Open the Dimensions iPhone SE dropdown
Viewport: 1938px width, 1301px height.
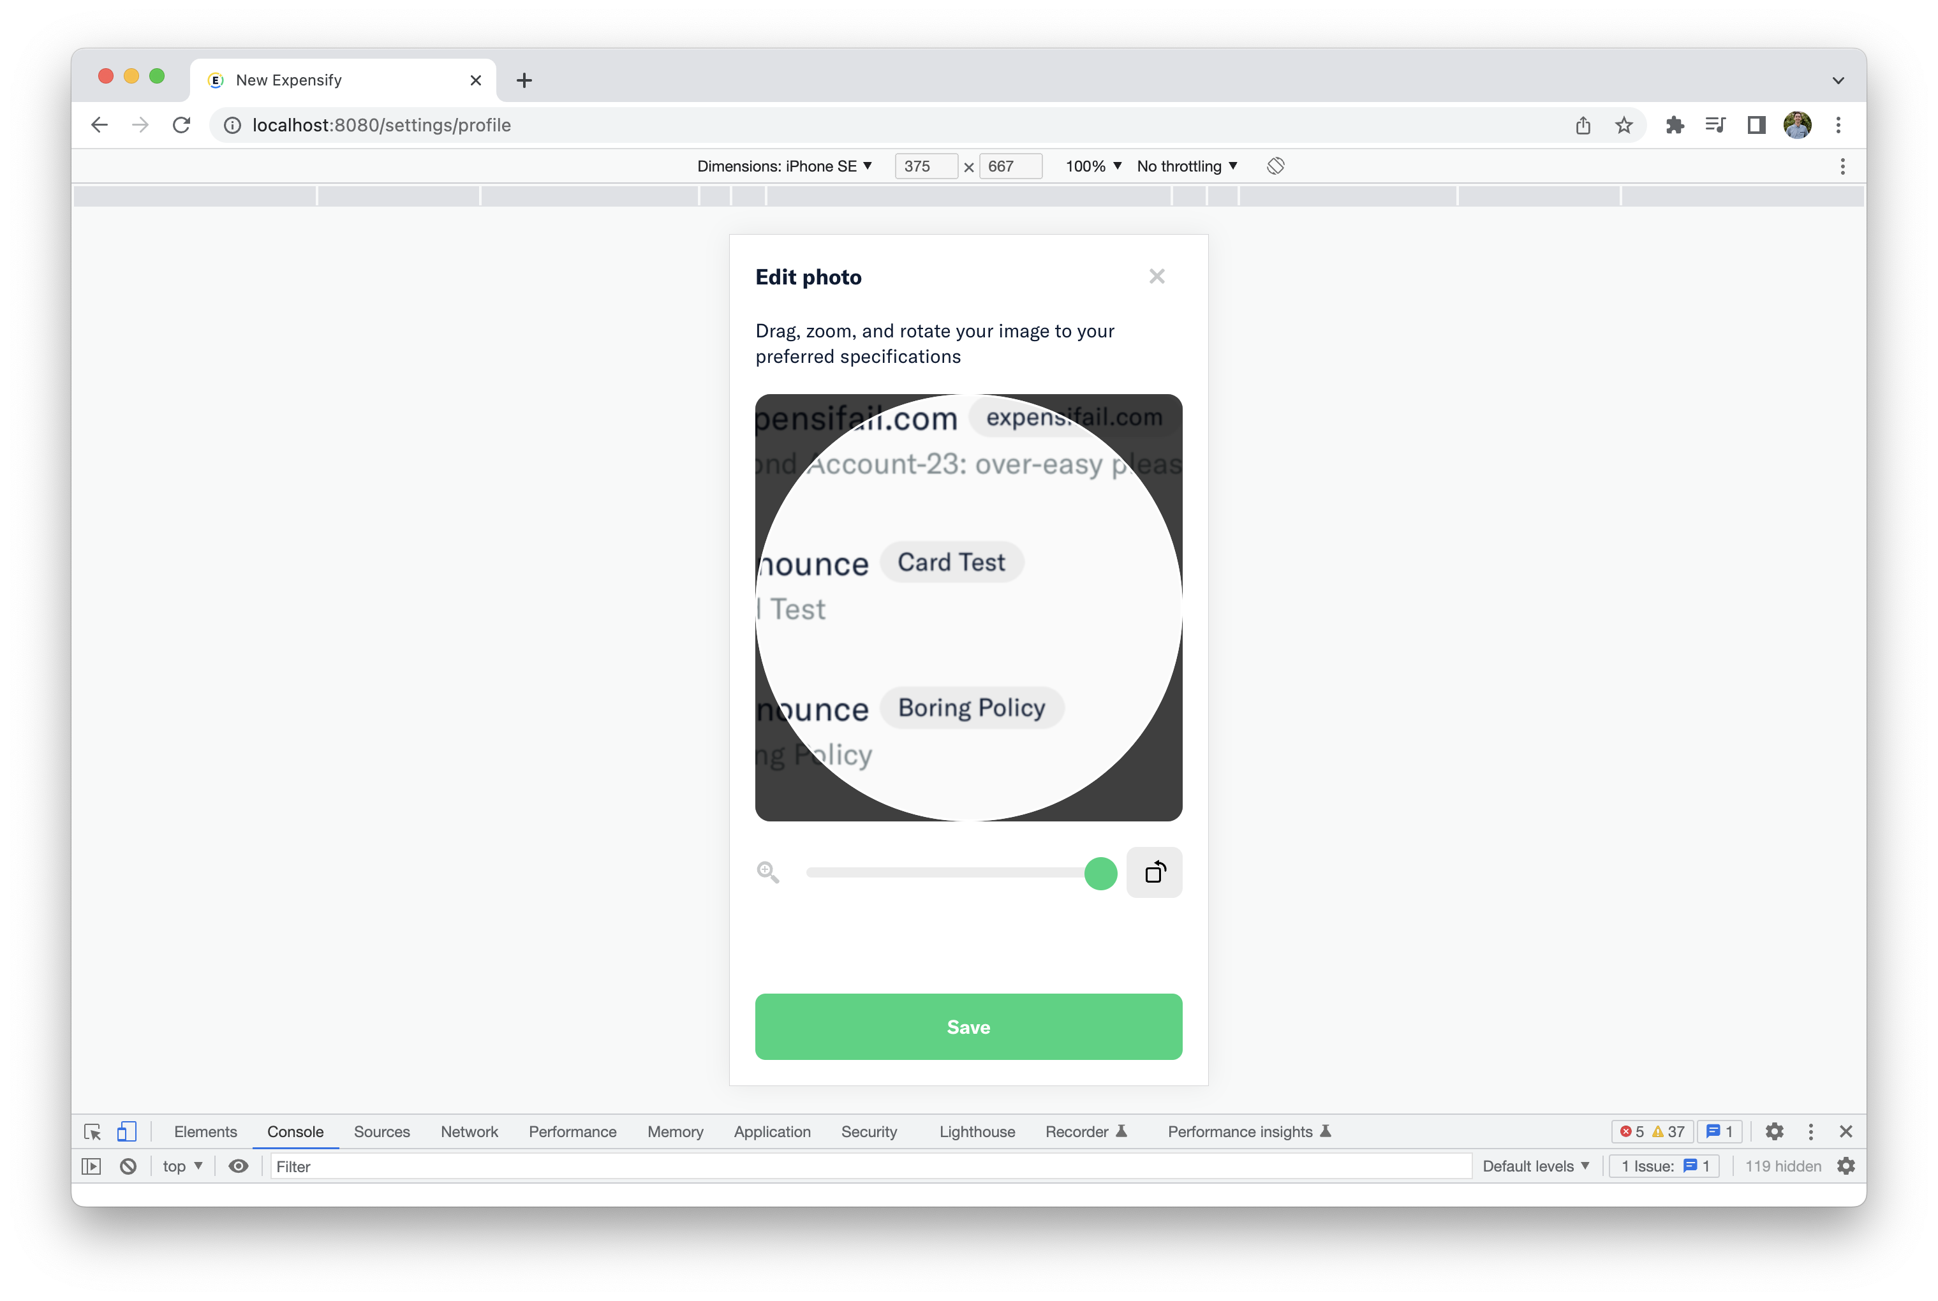[x=785, y=166]
